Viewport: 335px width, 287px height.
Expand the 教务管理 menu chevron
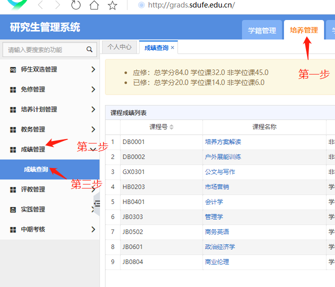93,129
